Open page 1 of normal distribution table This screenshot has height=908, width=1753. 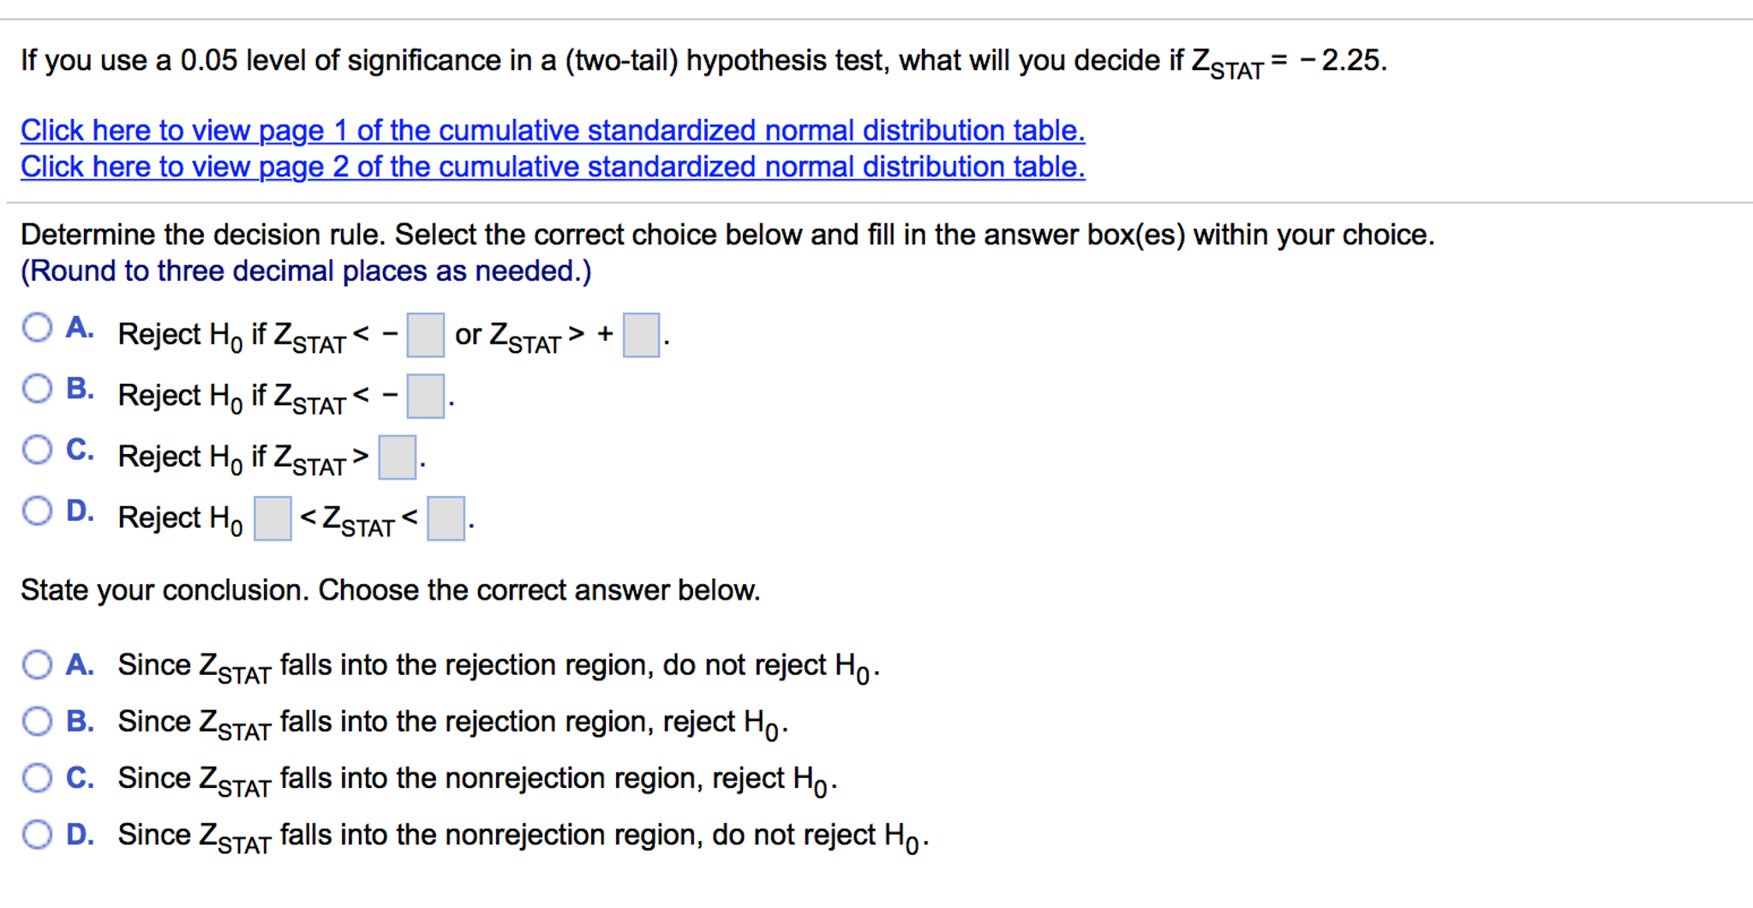coord(553,130)
